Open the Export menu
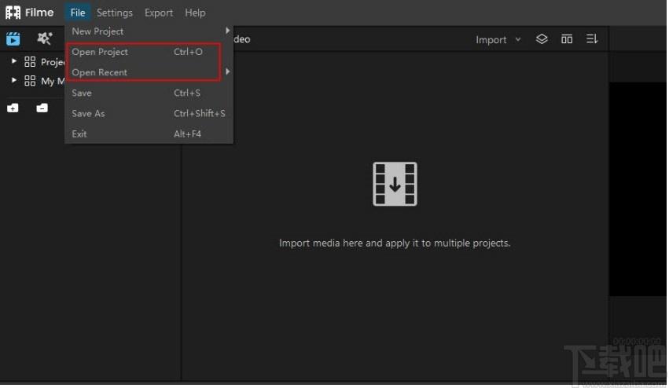Screen dimensions: 669x388 tap(159, 13)
